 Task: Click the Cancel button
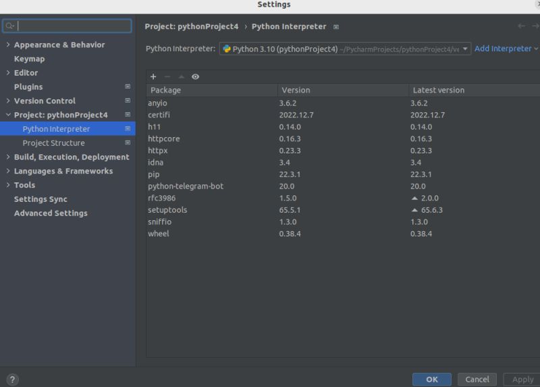click(477, 380)
